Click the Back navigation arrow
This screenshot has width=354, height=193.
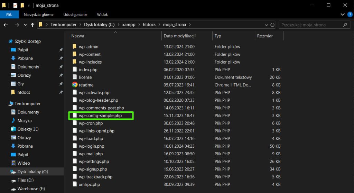click(x=6, y=25)
